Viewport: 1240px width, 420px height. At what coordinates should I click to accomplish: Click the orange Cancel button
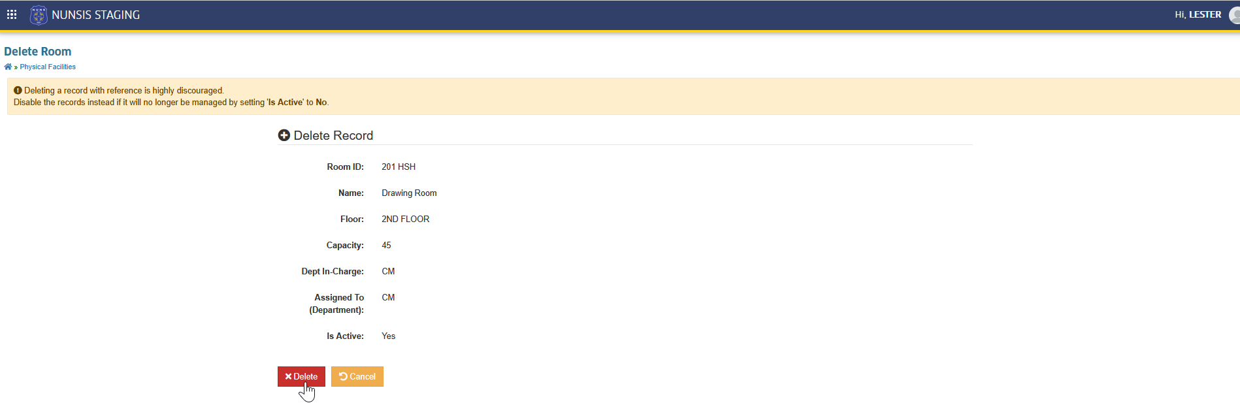coord(357,376)
